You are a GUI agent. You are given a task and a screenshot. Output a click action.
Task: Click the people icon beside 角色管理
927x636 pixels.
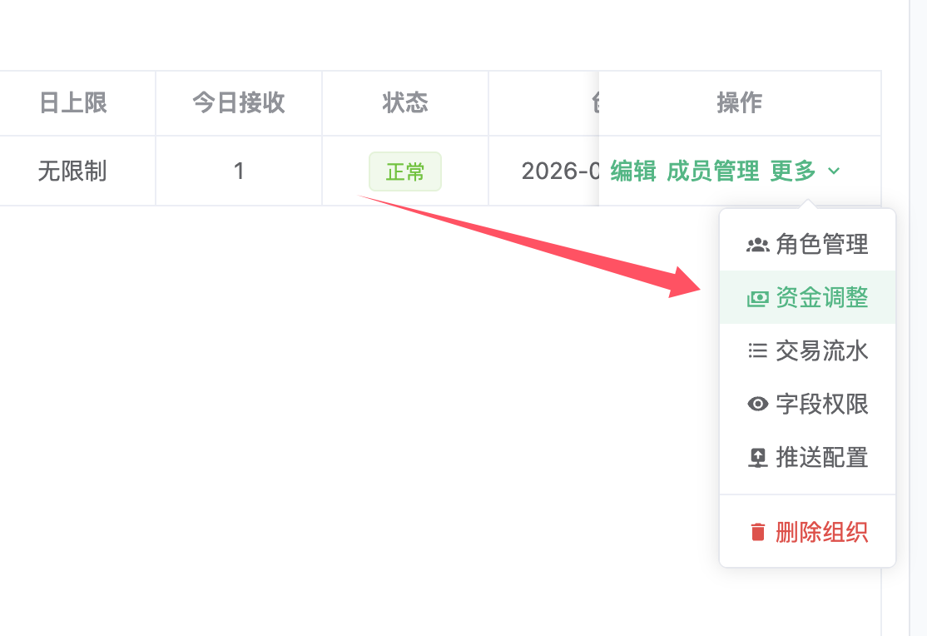(757, 245)
